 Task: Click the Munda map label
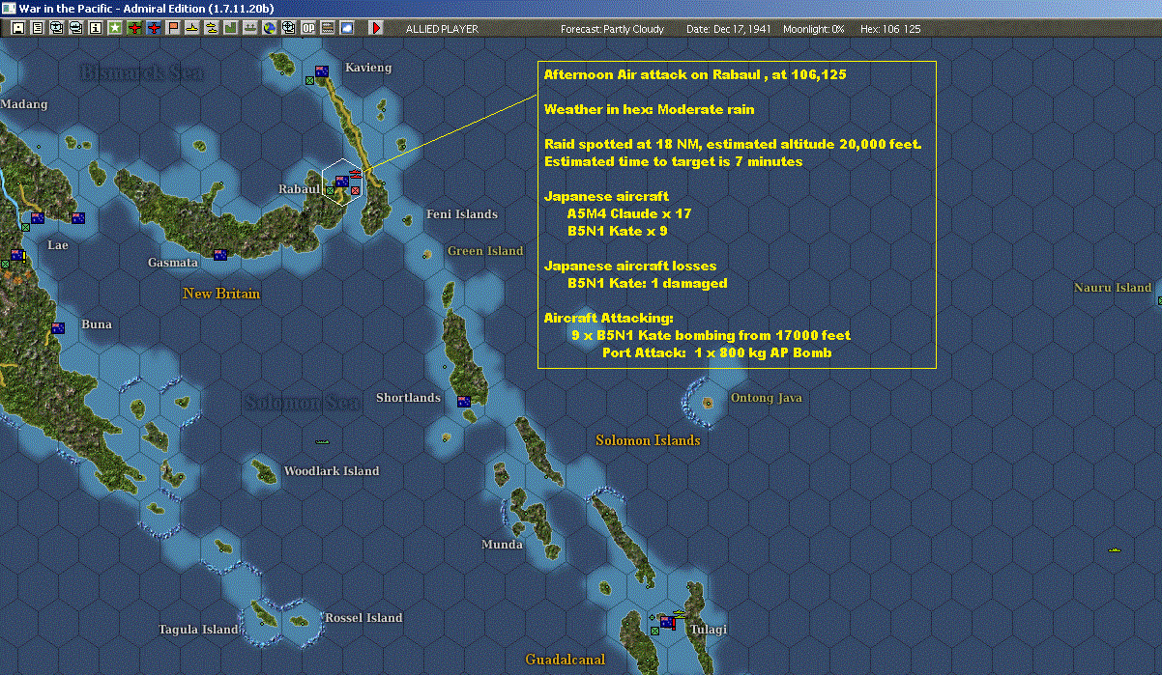click(x=503, y=545)
